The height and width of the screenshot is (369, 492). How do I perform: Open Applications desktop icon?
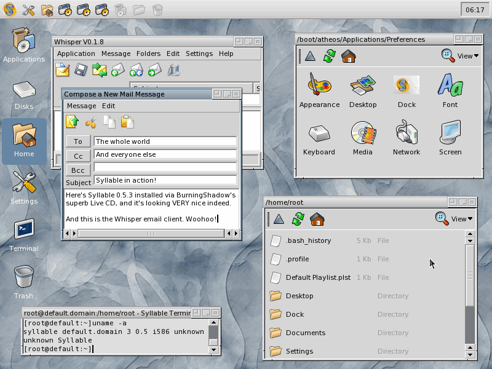[x=24, y=45]
